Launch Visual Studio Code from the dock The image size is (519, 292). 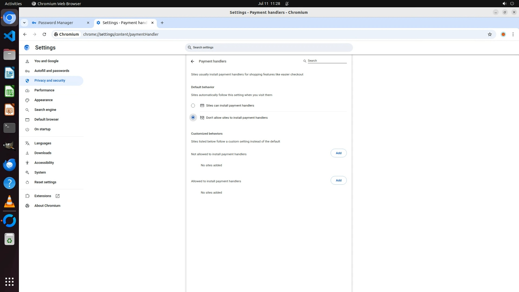(x=9, y=36)
